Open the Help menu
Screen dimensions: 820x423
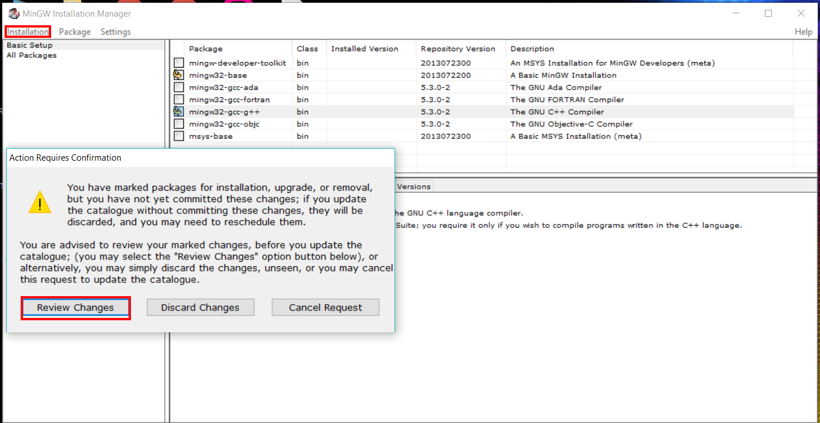[x=803, y=32]
